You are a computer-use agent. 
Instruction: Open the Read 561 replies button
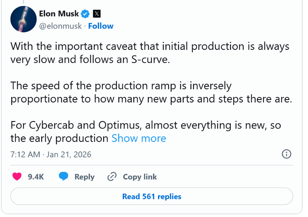152,196
